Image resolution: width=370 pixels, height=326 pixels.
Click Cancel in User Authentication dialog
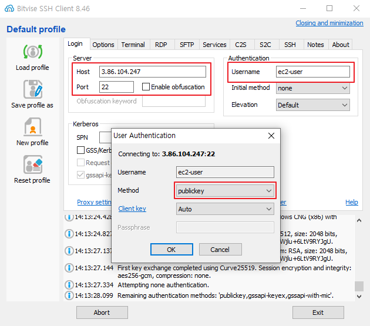click(220, 250)
